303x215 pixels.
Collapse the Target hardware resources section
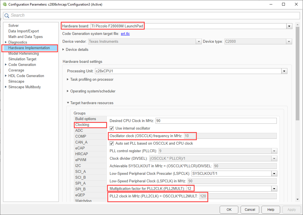click(68, 103)
